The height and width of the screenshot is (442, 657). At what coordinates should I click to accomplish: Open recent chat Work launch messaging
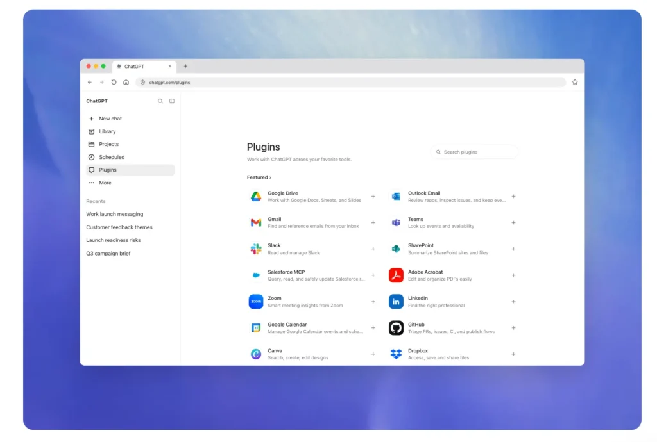(115, 214)
